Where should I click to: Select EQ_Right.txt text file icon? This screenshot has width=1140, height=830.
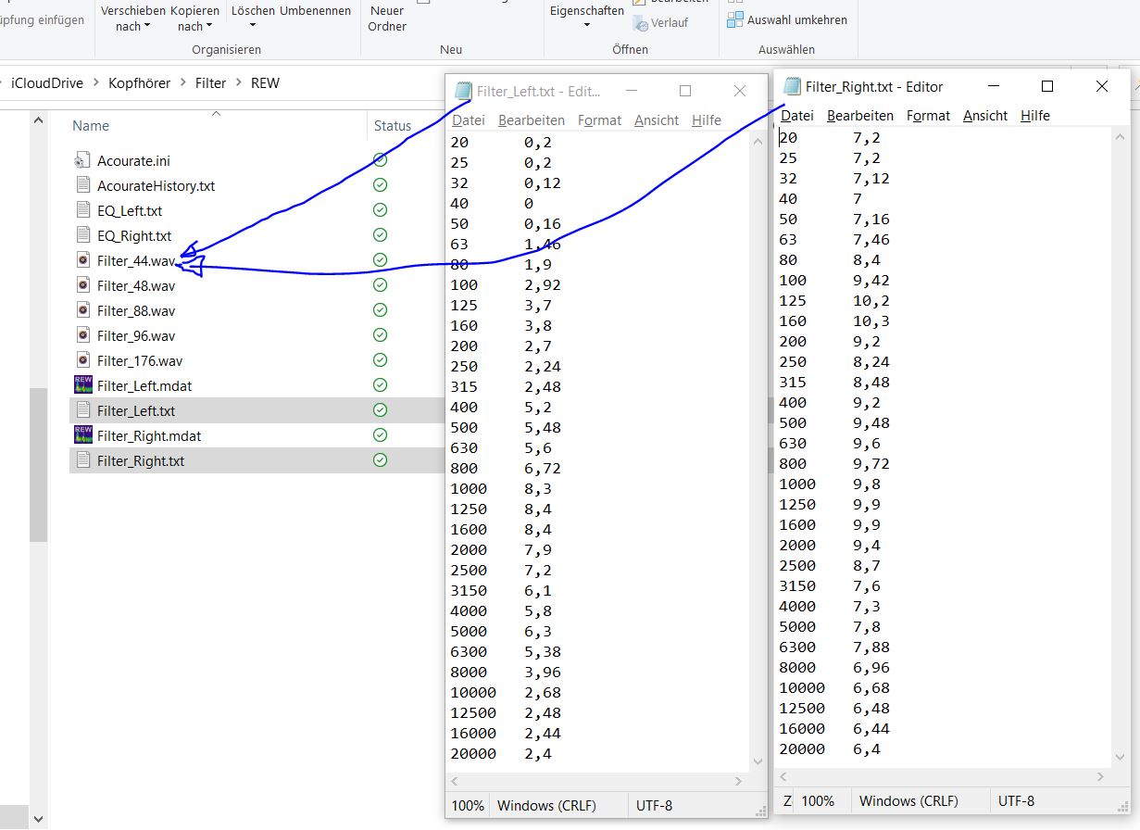tap(82, 235)
